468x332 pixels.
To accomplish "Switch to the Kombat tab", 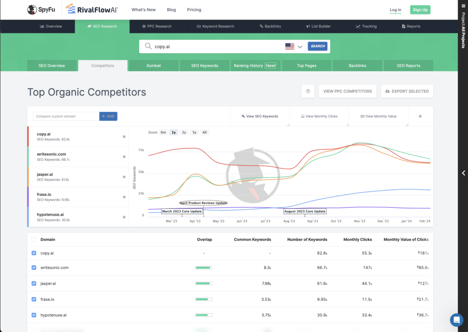I will [x=154, y=66].
